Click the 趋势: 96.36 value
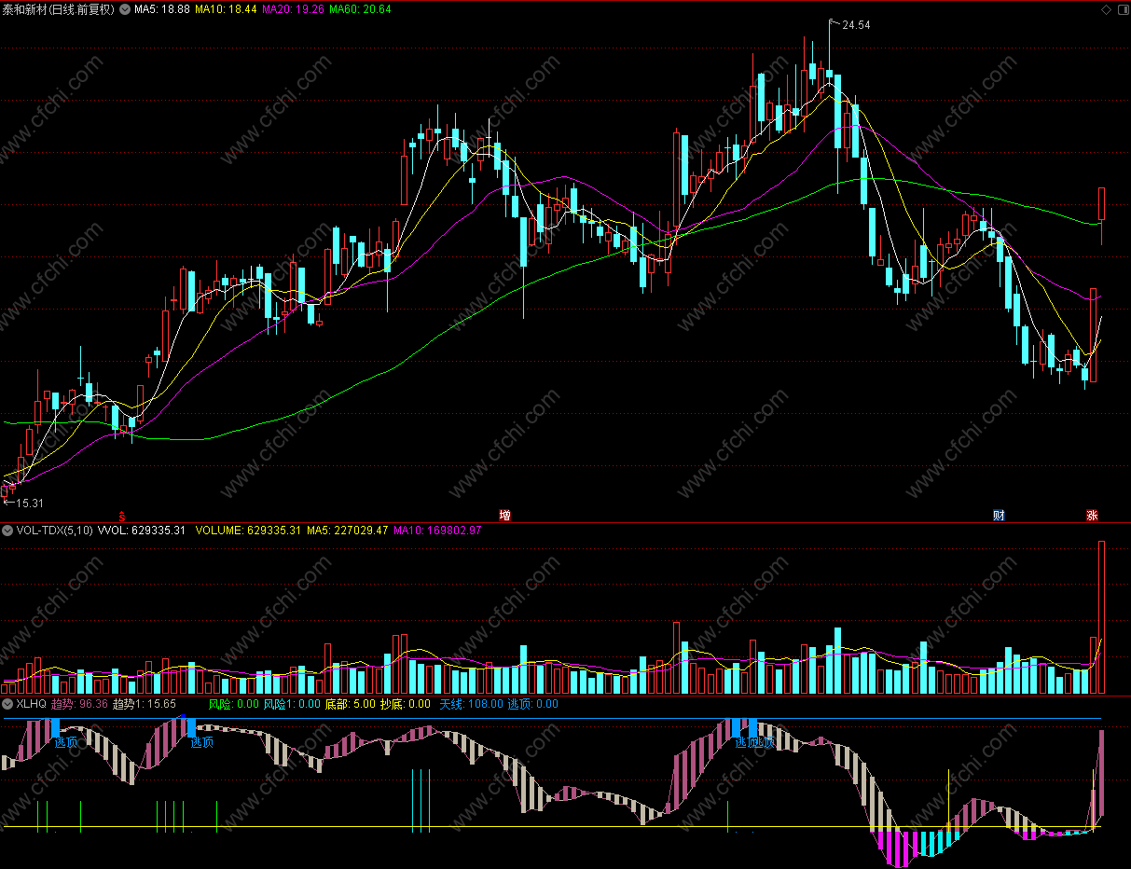 (x=79, y=704)
